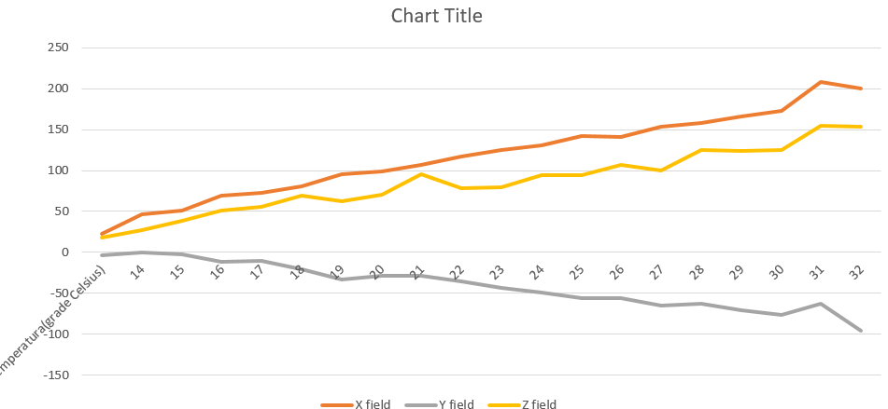Select the Z field legend label
The height and width of the screenshot is (409, 888).
tap(538, 404)
